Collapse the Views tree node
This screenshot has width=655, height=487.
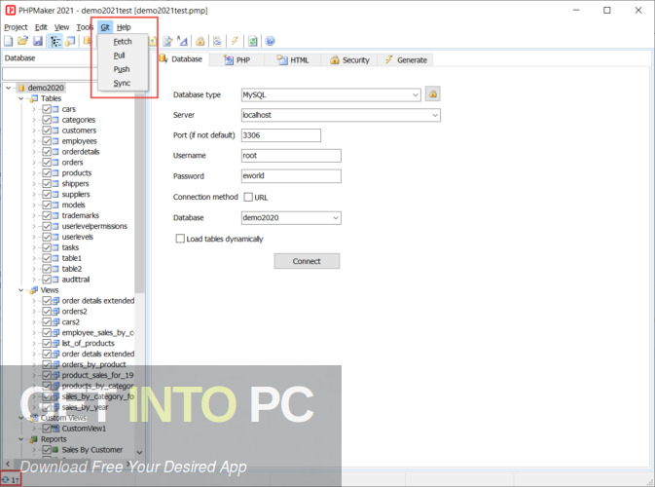[20, 290]
